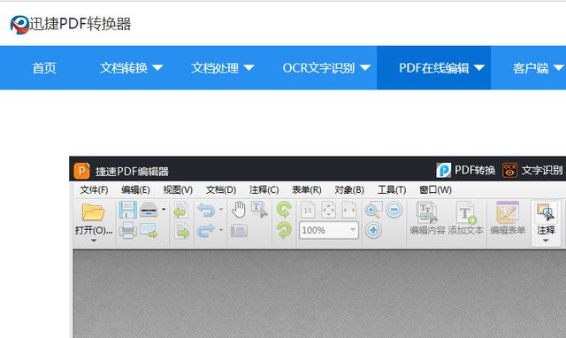Click the fit width icon
This screenshot has height=338, width=566.
click(349, 210)
